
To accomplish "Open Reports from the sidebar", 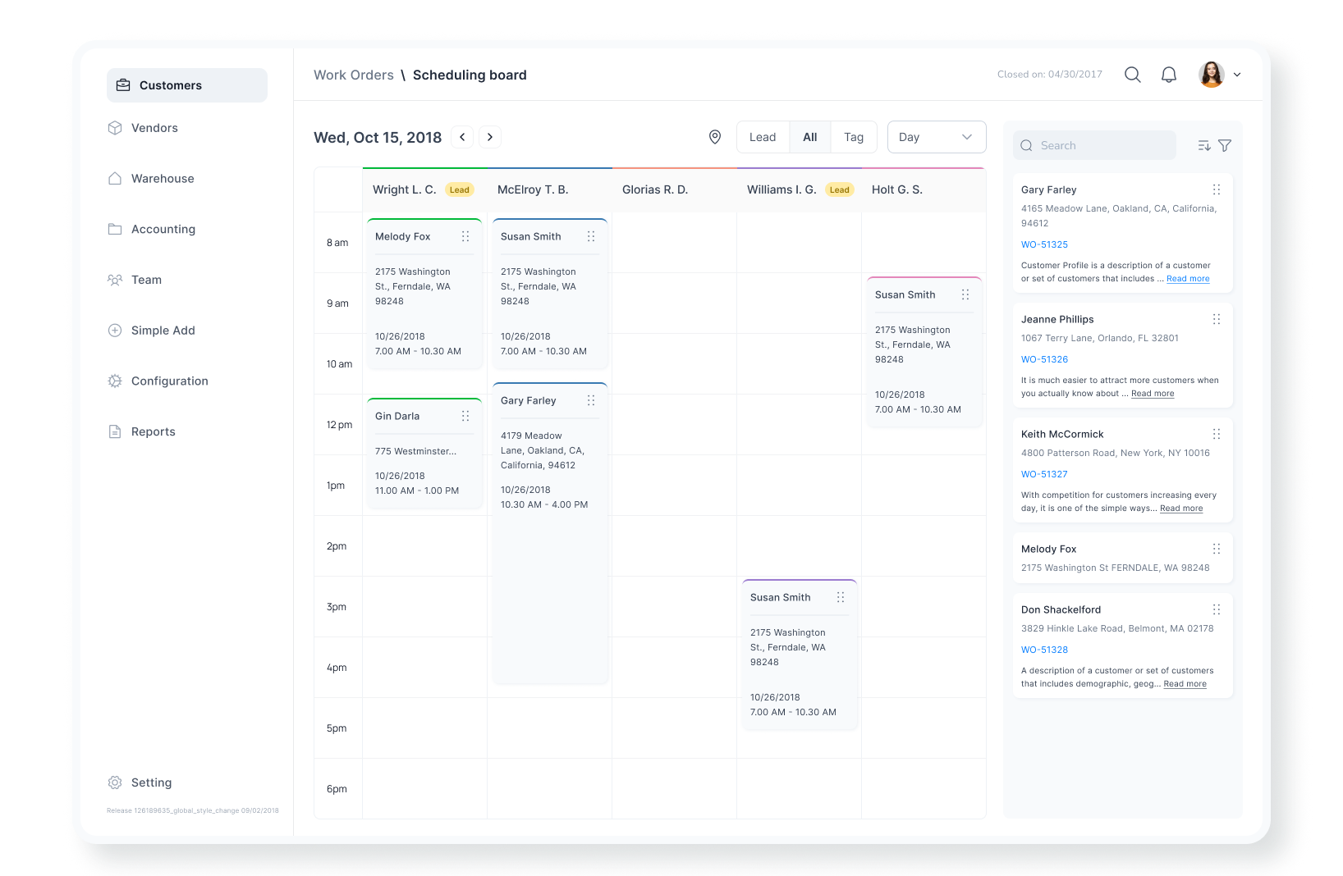I will point(153,431).
